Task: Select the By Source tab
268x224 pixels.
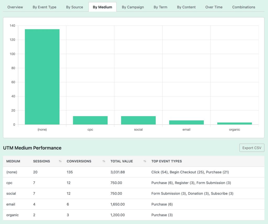Action: (x=74, y=7)
